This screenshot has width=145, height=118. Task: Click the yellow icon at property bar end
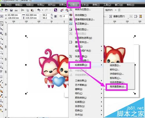tap(141, 16)
